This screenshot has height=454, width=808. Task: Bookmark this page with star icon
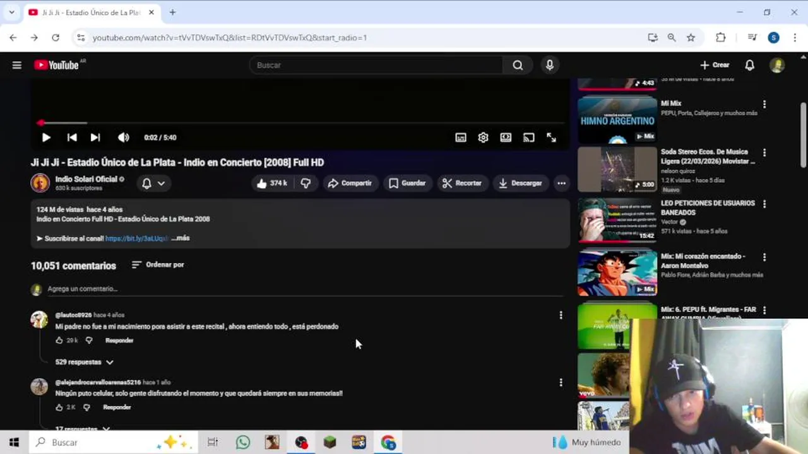[691, 38]
